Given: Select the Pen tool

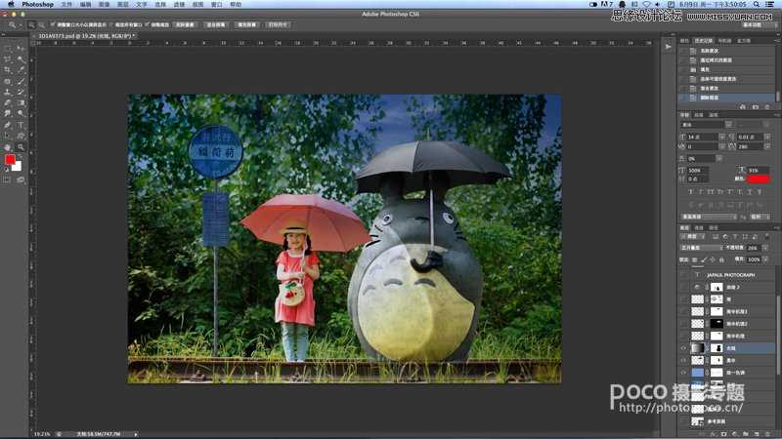Looking at the screenshot, I should [x=7, y=125].
